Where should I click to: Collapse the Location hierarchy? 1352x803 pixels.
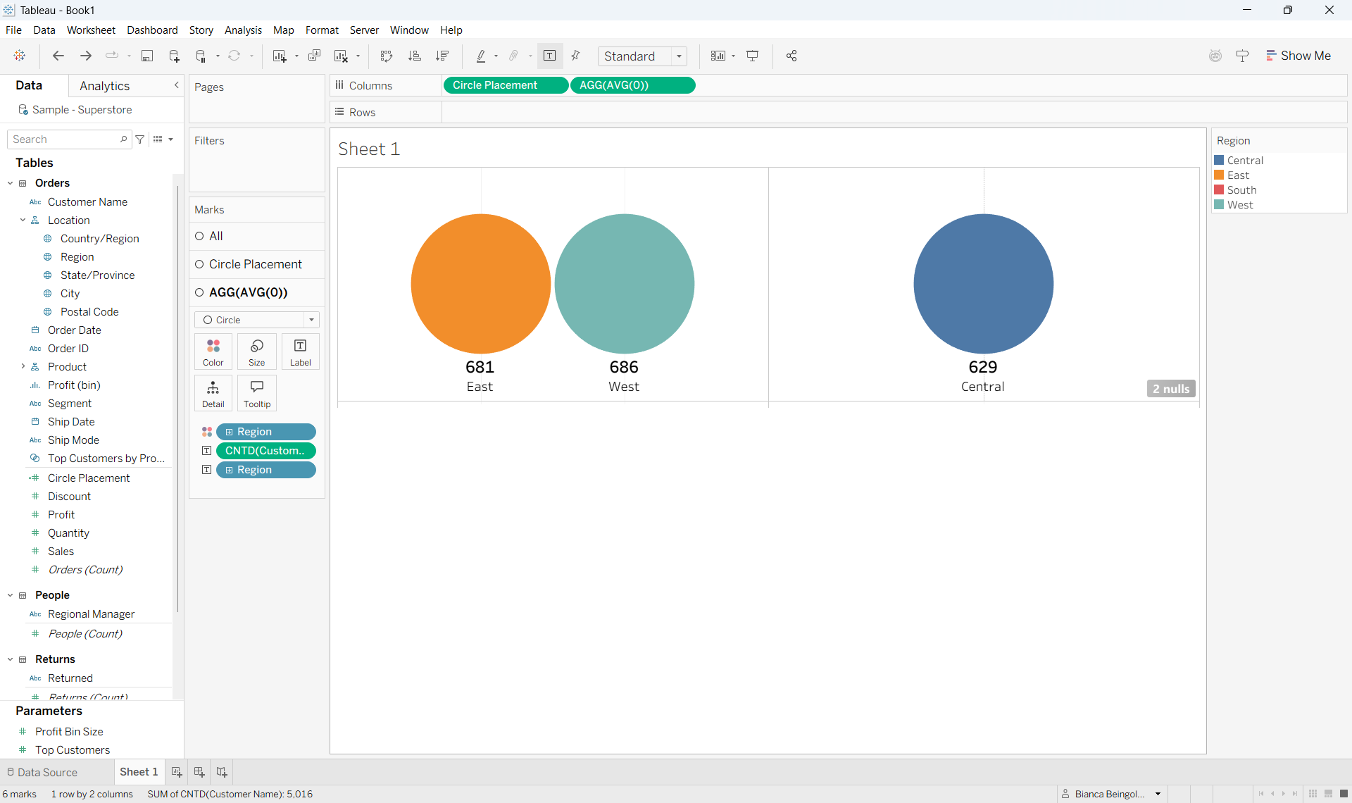click(23, 220)
